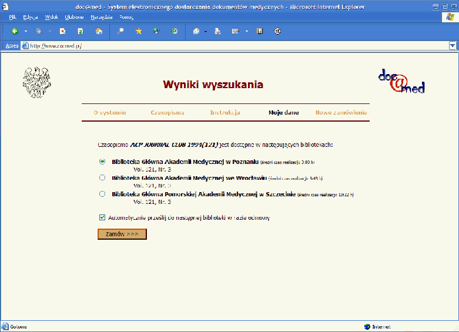This screenshot has width=459, height=332.
Task: Select the Szczecin library radio button
Action: (102, 194)
